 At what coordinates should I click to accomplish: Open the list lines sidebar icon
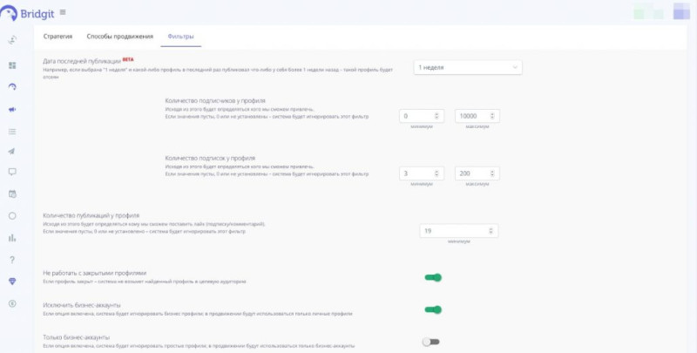[12, 132]
